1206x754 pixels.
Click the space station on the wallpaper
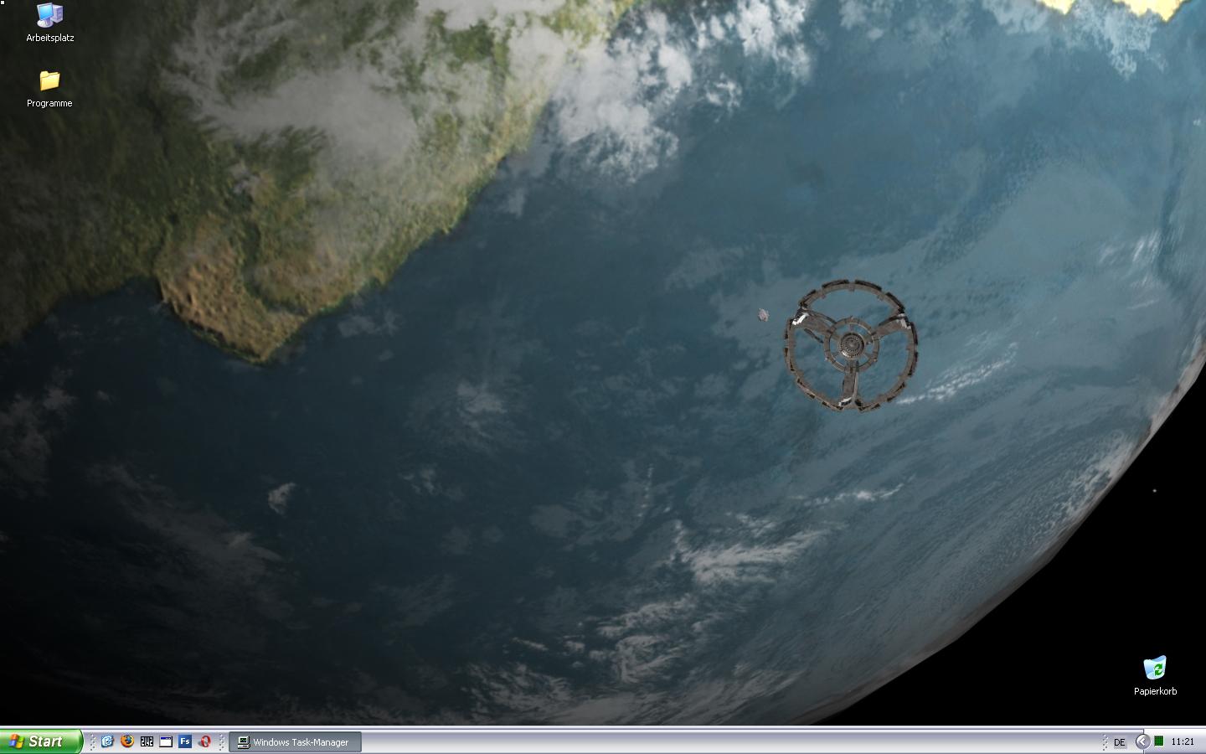point(851,344)
